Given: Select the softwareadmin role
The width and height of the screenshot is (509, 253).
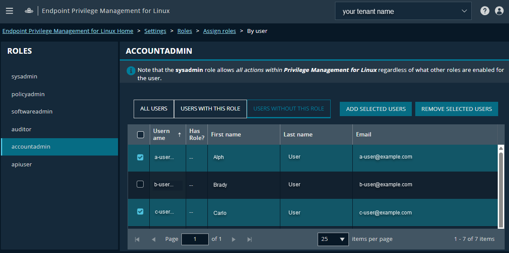Looking at the screenshot, I should (x=59, y=112).
